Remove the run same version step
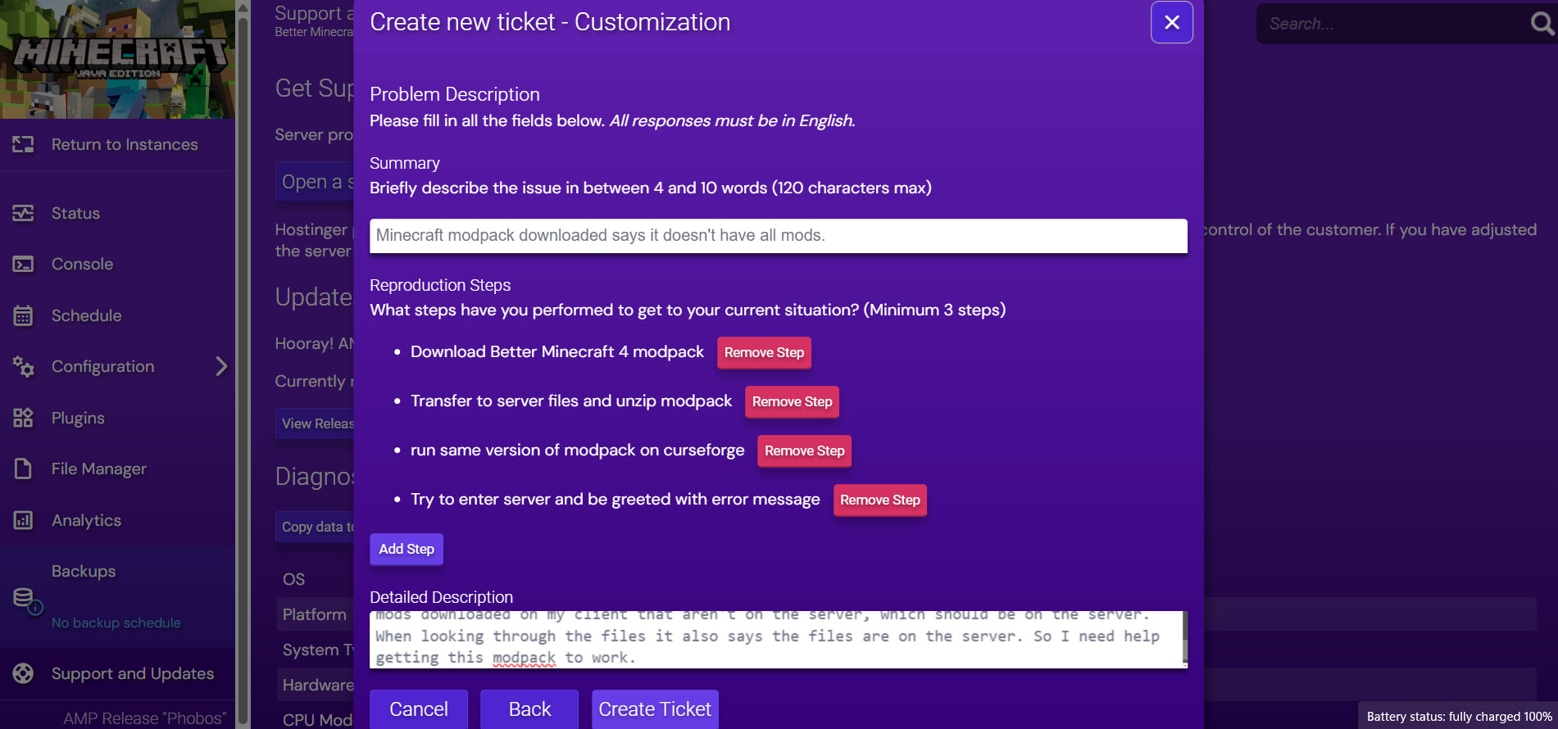The height and width of the screenshot is (729, 1558). (x=804, y=451)
